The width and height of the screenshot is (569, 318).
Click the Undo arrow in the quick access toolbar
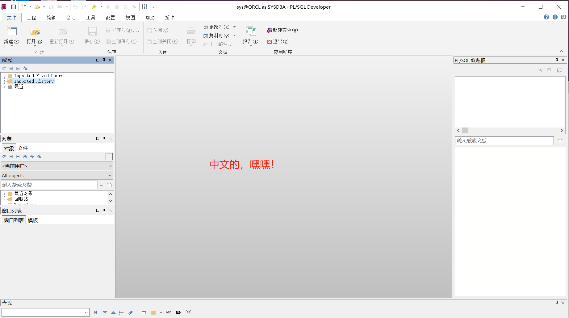pos(75,6)
